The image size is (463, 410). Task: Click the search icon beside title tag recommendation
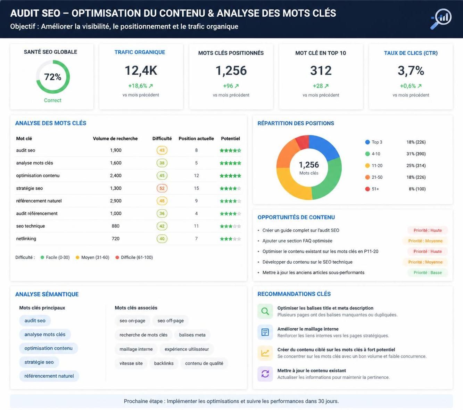click(x=265, y=311)
